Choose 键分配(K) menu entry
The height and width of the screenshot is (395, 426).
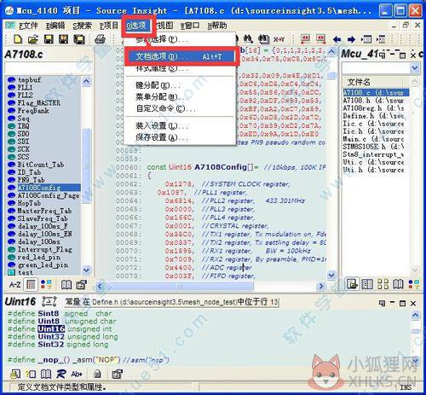pos(180,85)
